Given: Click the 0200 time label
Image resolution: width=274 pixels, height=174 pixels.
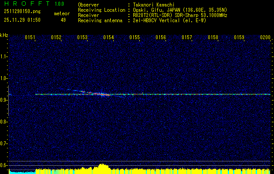Looking at the screenshot, I should click(265, 37).
